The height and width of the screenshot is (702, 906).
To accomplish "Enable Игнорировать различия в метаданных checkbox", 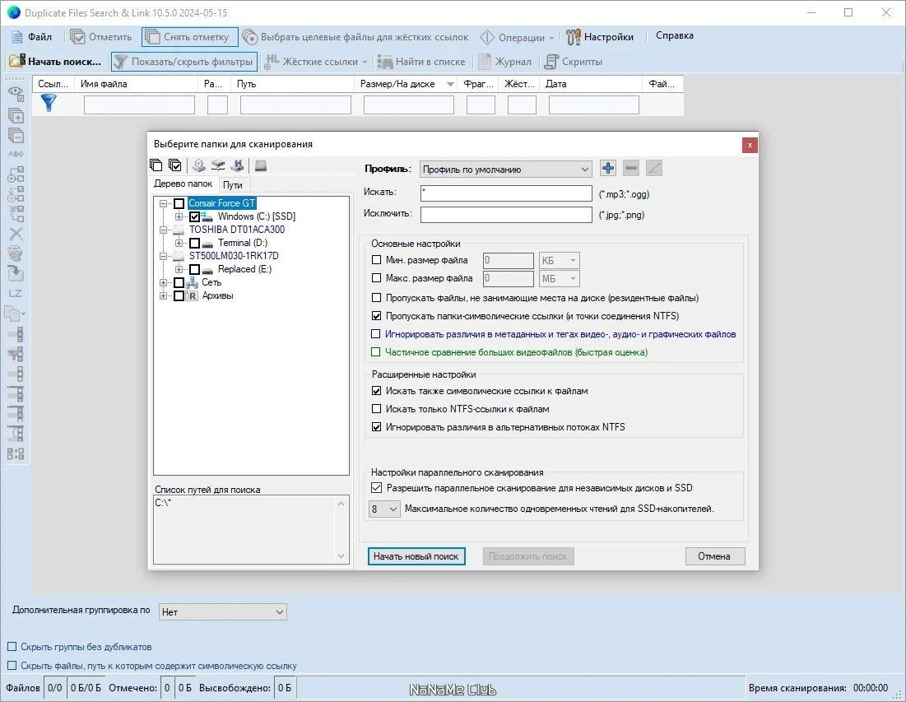I will click(376, 334).
